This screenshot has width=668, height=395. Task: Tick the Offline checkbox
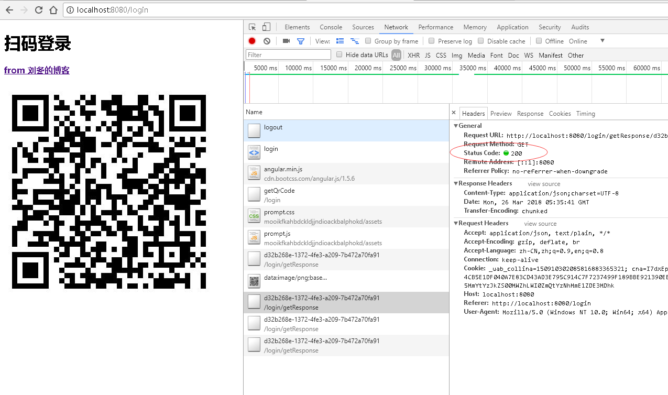tap(539, 41)
